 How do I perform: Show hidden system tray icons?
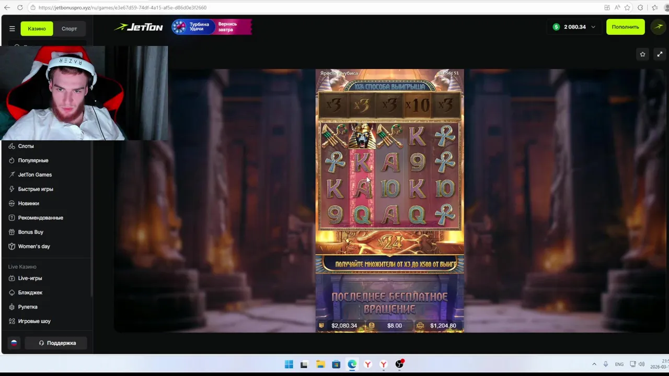(594, 364)
